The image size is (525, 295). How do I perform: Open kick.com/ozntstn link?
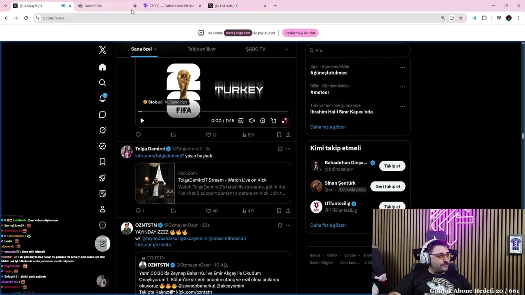pos(153,245)
